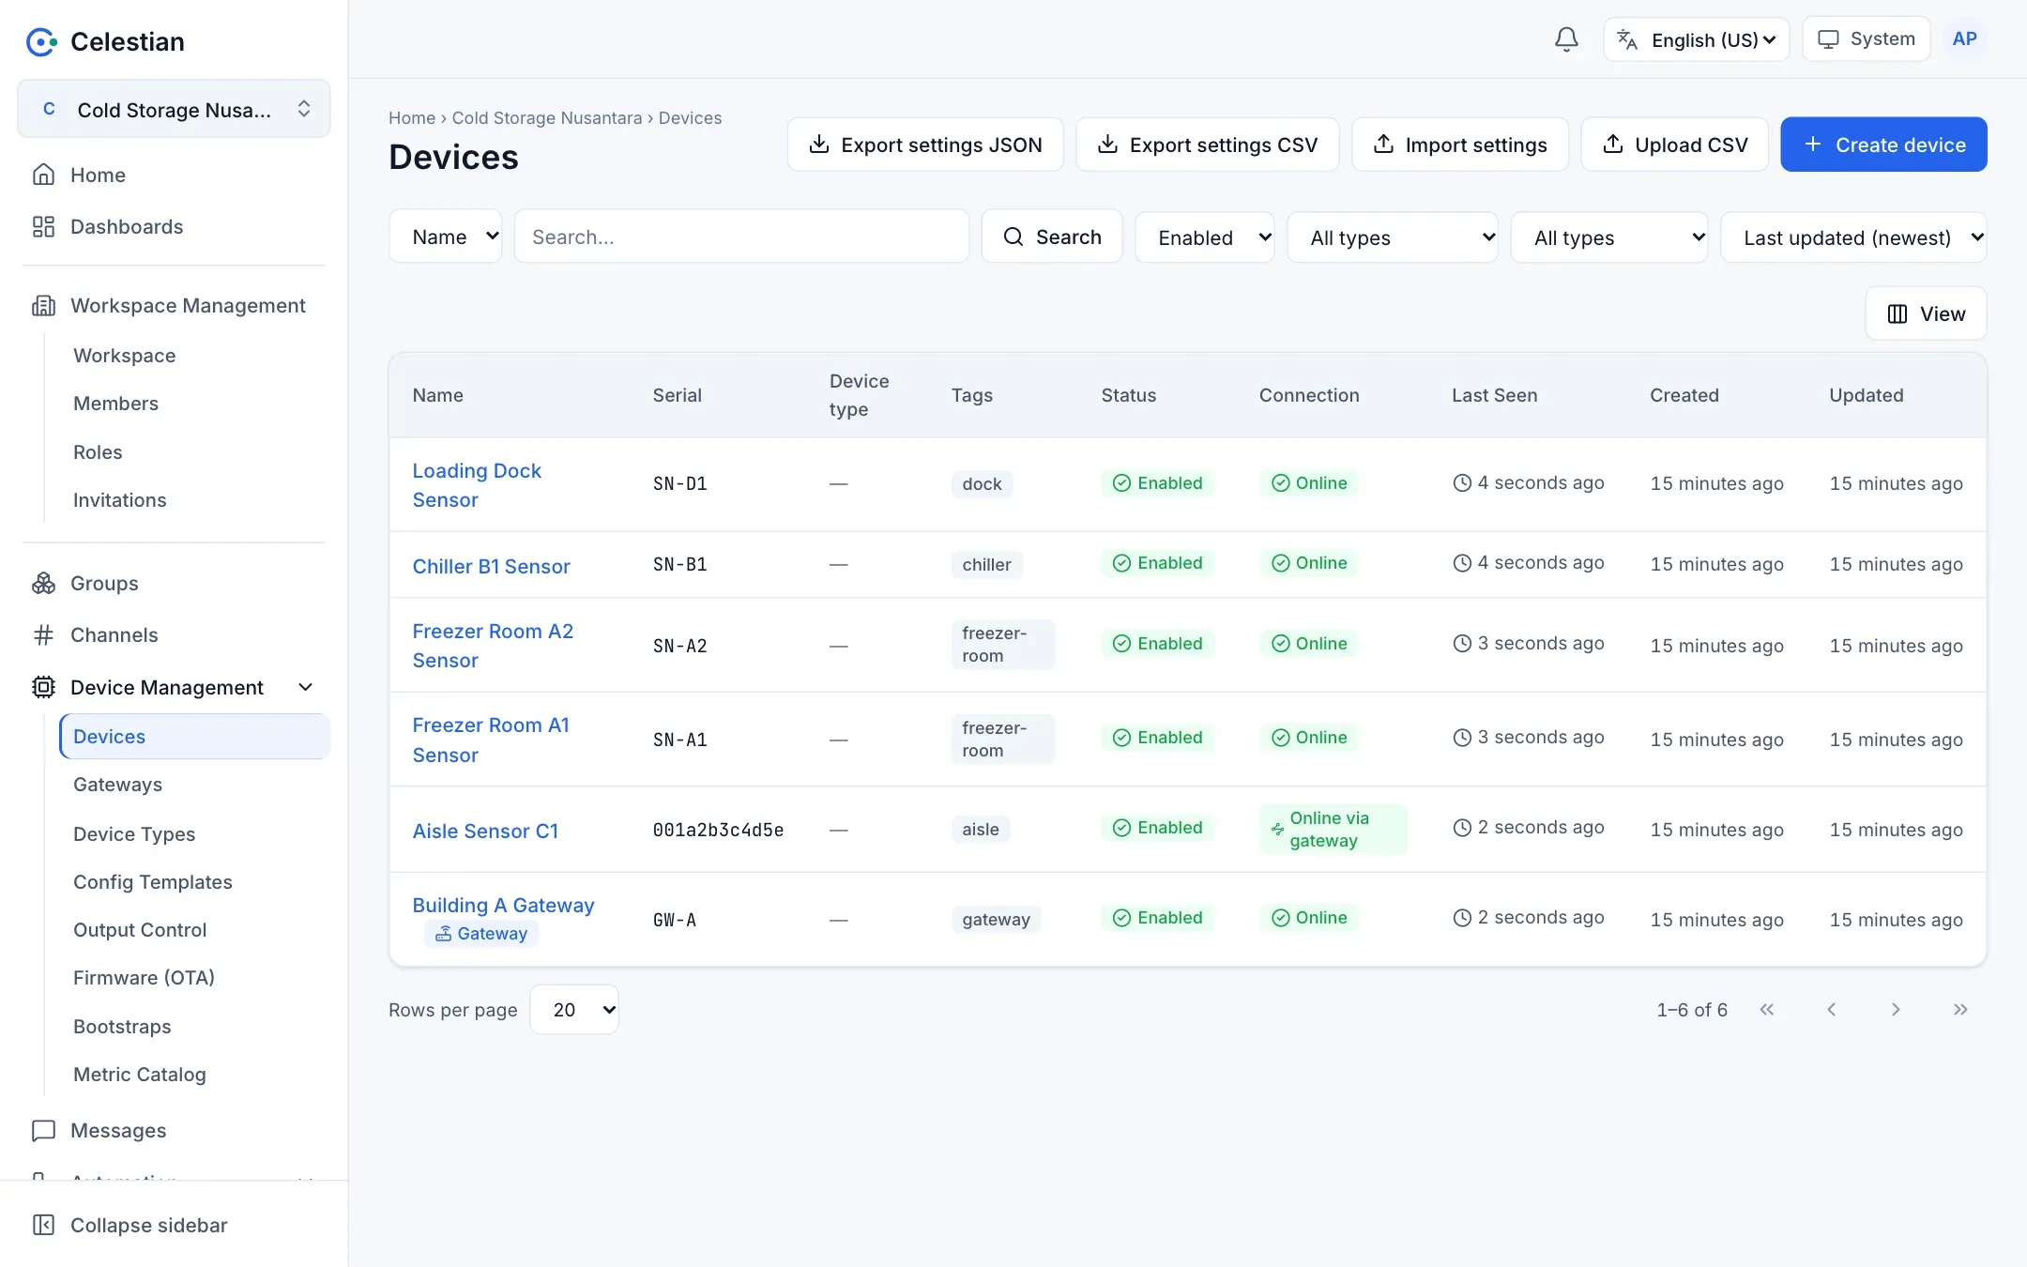Image resolution: width=2027 pixels, height=1267 pixels.
Task: Go to the next page arrow
Action: [1896, 1009]
